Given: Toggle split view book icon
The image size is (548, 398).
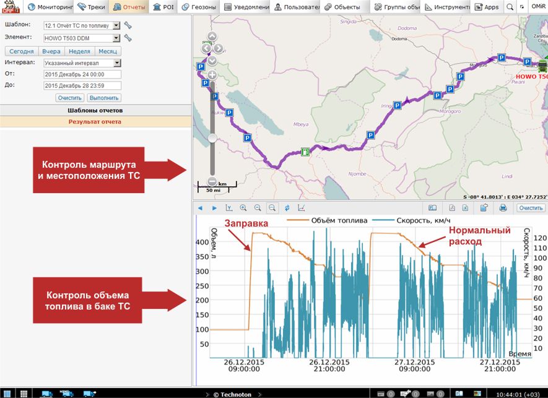Looking at the screenshot, I should point(433,208).
